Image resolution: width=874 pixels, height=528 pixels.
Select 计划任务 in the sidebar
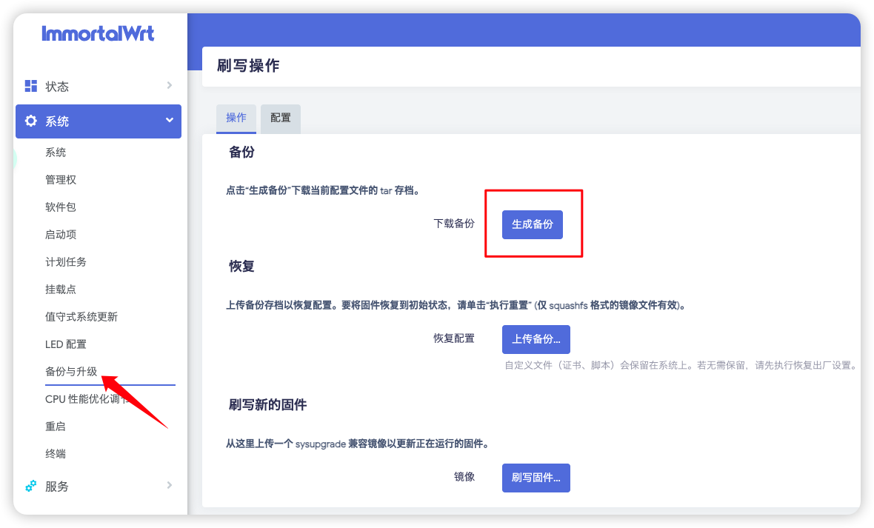66,262
